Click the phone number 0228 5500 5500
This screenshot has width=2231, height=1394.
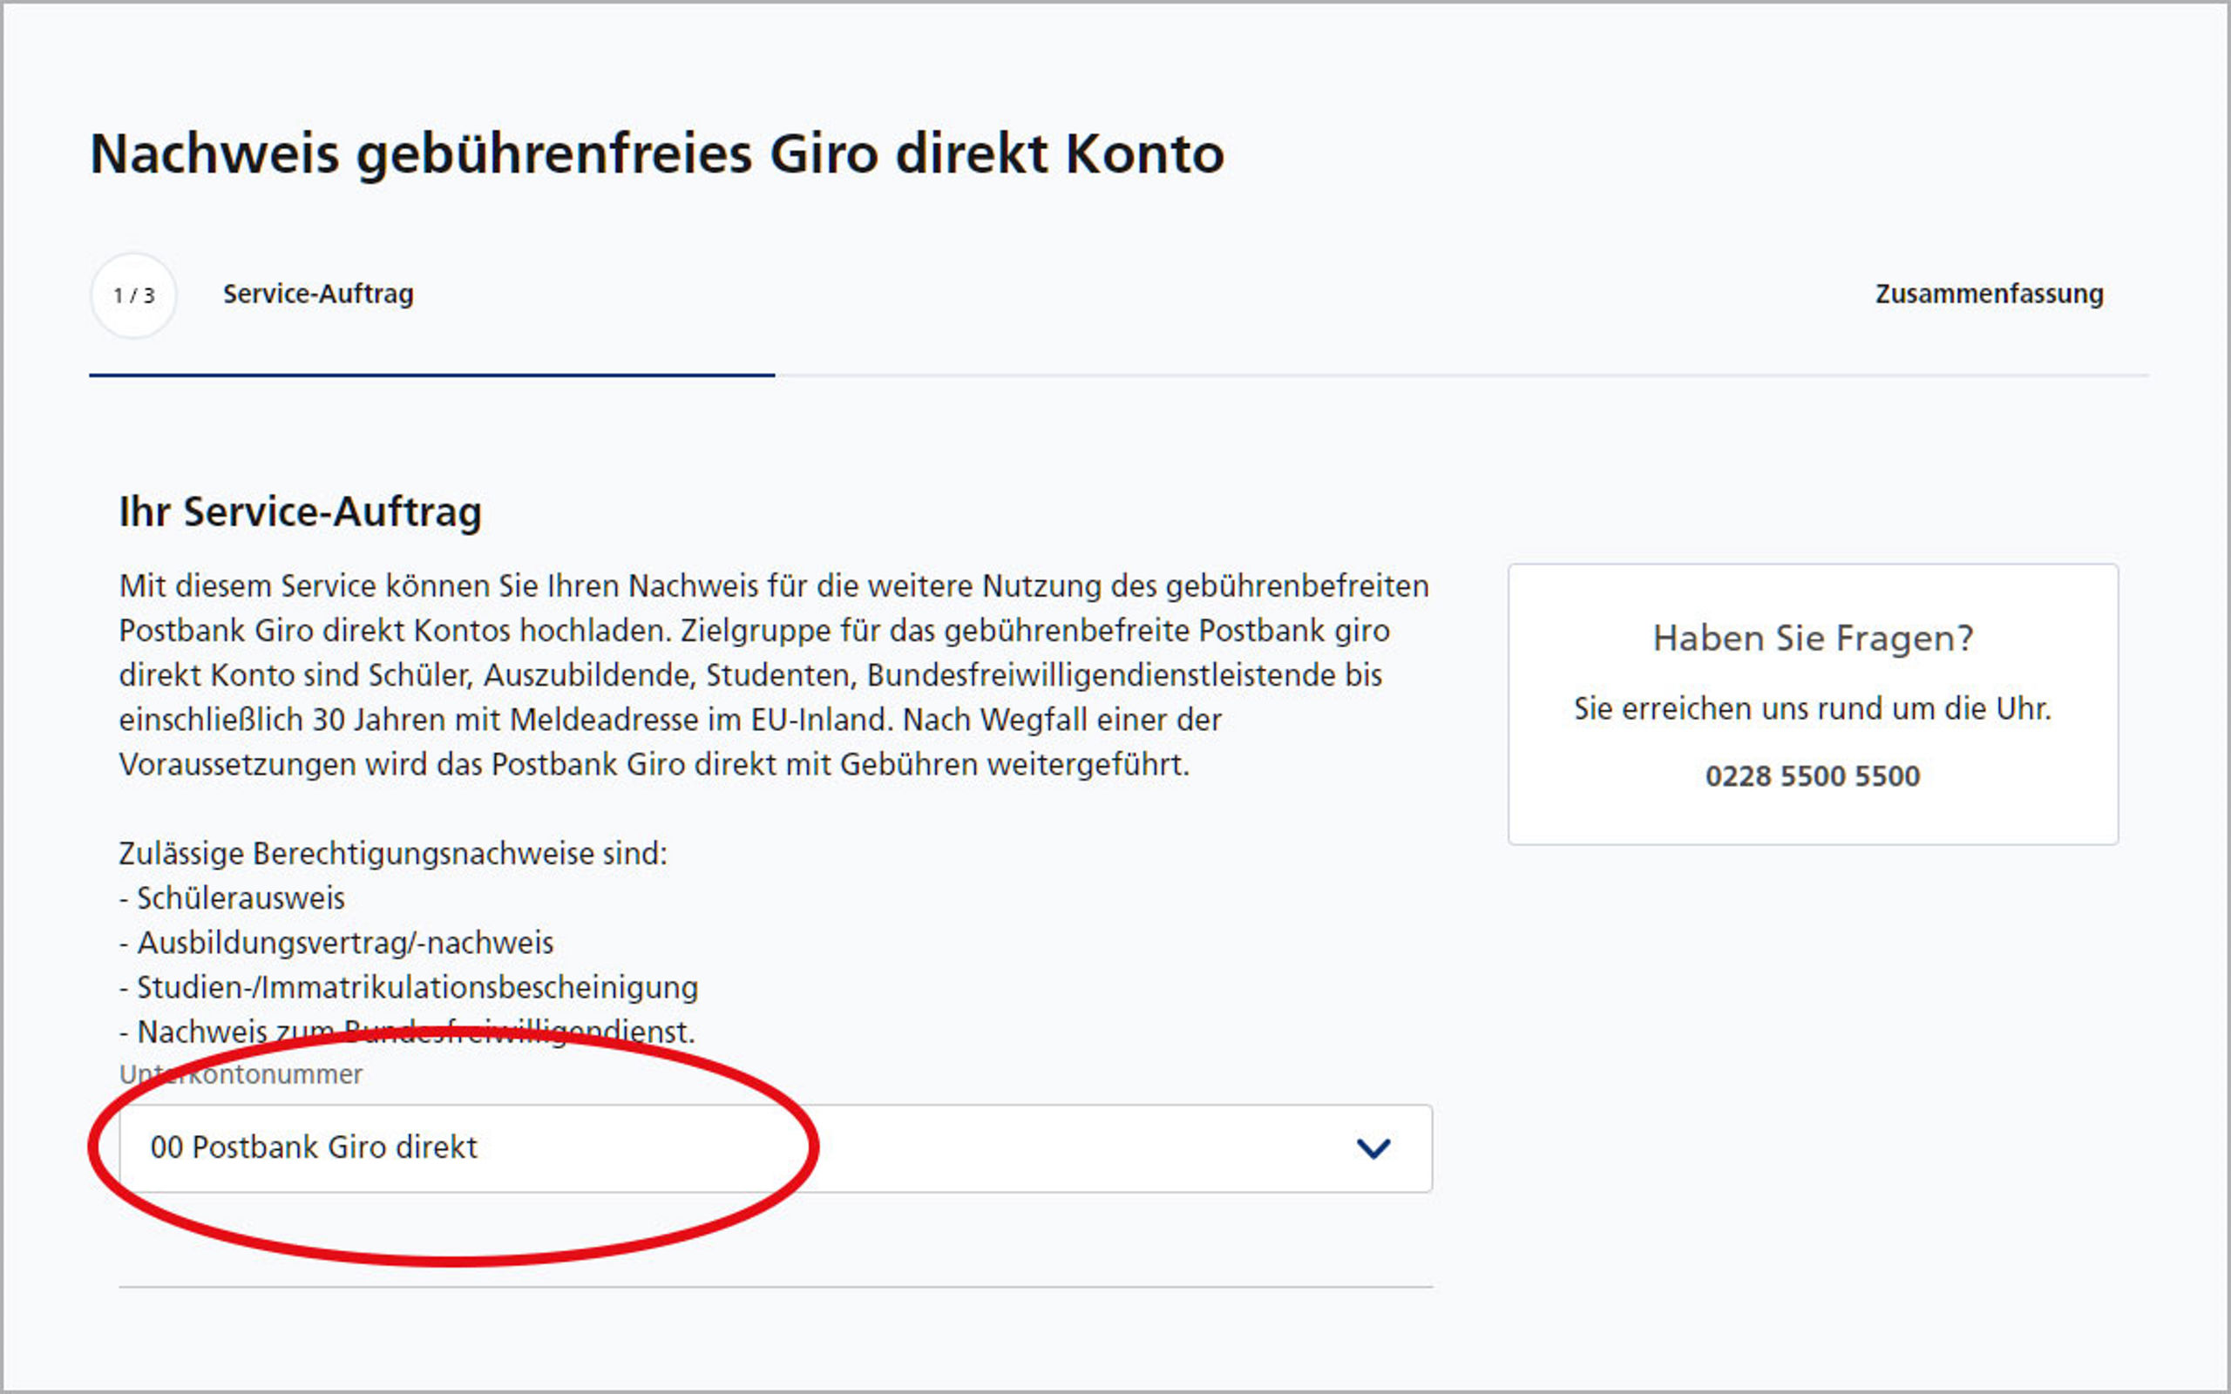pos(1813,776)
